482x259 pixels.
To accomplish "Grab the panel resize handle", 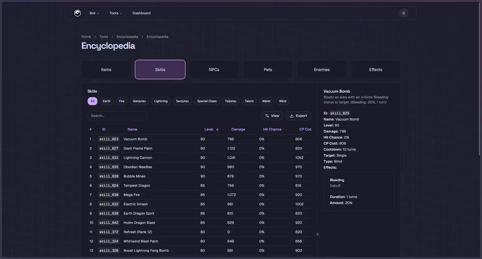I will pyautogui.click(x=317, y=234).
